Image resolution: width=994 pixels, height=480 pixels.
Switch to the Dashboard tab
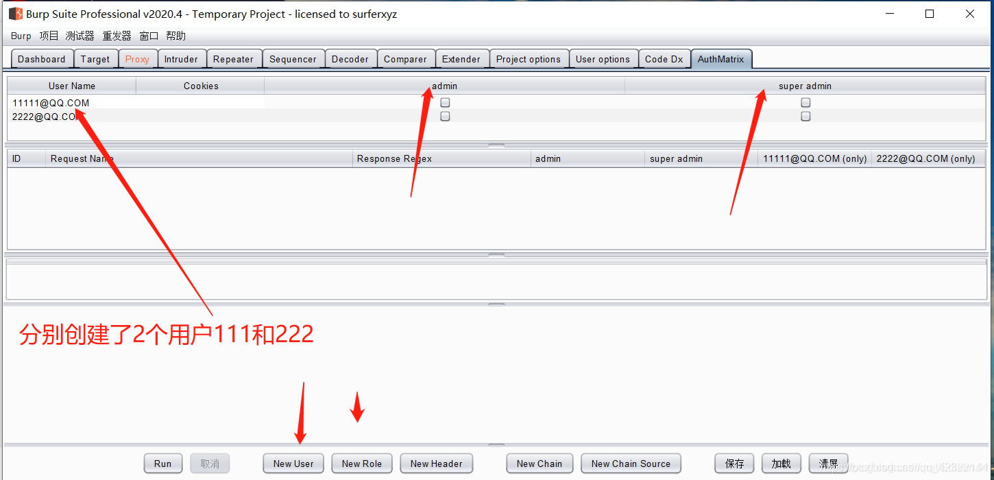[x=42, y=59]
